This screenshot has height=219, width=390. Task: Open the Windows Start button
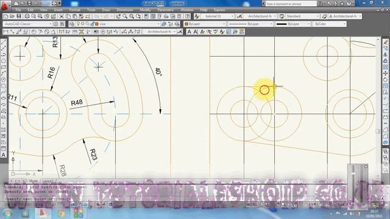(7, 214)
